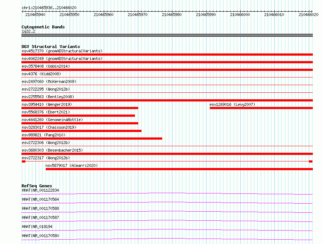Screen dimensions: 323x244
Task: Open the RefSeq Genes track heading
Action: (x=37, y=186)
